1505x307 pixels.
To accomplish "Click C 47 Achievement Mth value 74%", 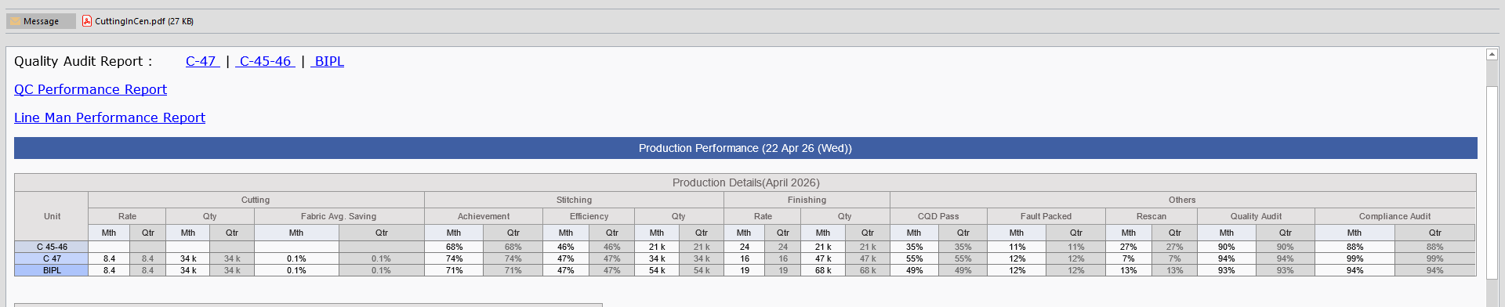I will click(x=454, y=258).
